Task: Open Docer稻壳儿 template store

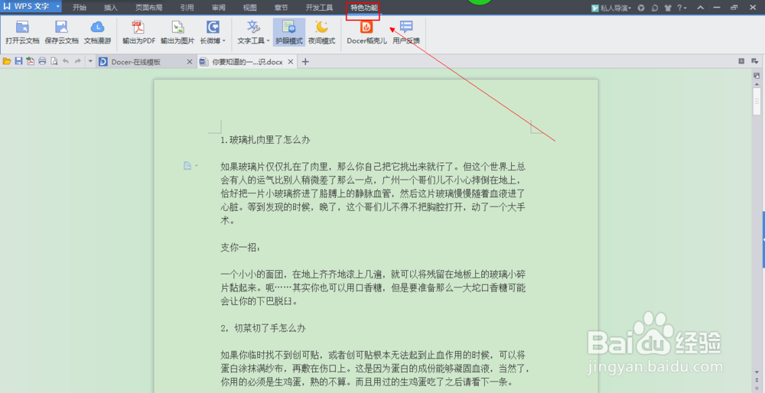Action: (366, 33)
